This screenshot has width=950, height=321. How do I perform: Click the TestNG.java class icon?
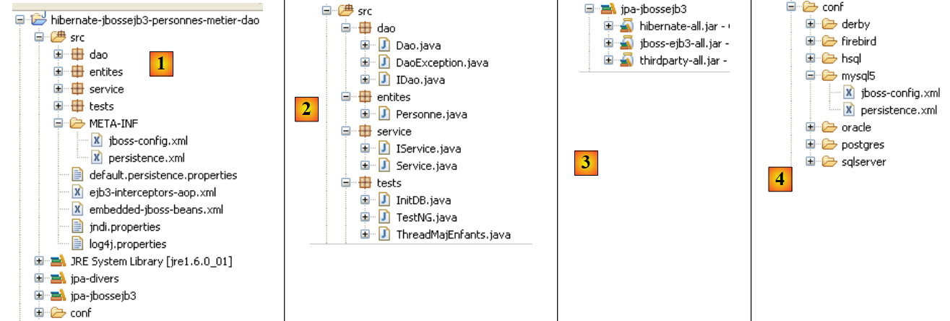click(384, 218)
